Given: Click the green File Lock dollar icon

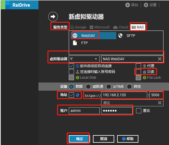Looking at the screenshot, I should pyautogui.click(x=145, y=78).
